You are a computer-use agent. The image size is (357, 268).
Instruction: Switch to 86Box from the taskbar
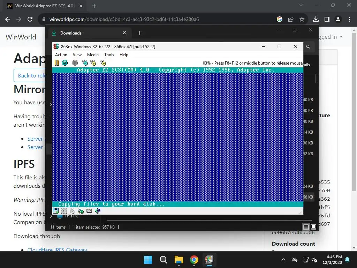(209, 260)
